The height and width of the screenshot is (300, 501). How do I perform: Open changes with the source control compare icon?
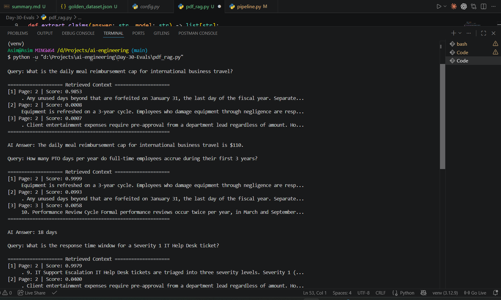click(x=473, y=6)
